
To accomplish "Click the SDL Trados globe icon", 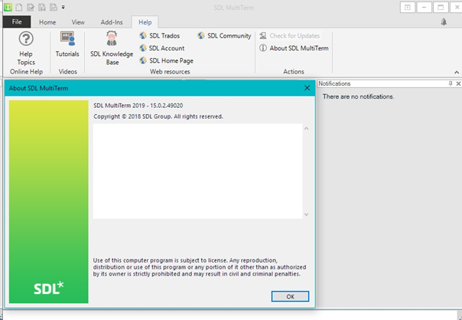I will [143, 35].
